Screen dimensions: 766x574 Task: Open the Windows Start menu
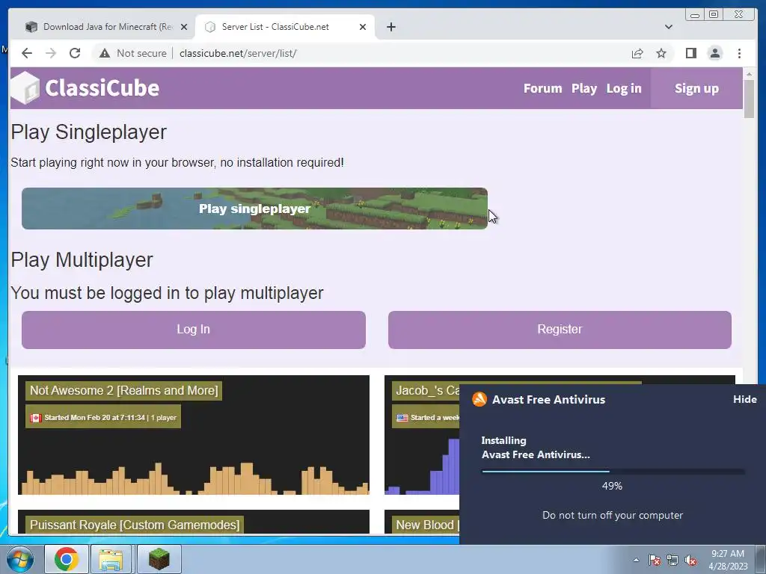[20, 559]
